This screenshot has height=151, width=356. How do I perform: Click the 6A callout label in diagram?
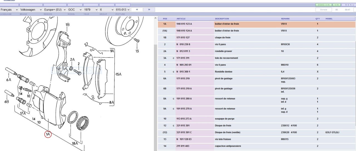[x=9, y=80]
